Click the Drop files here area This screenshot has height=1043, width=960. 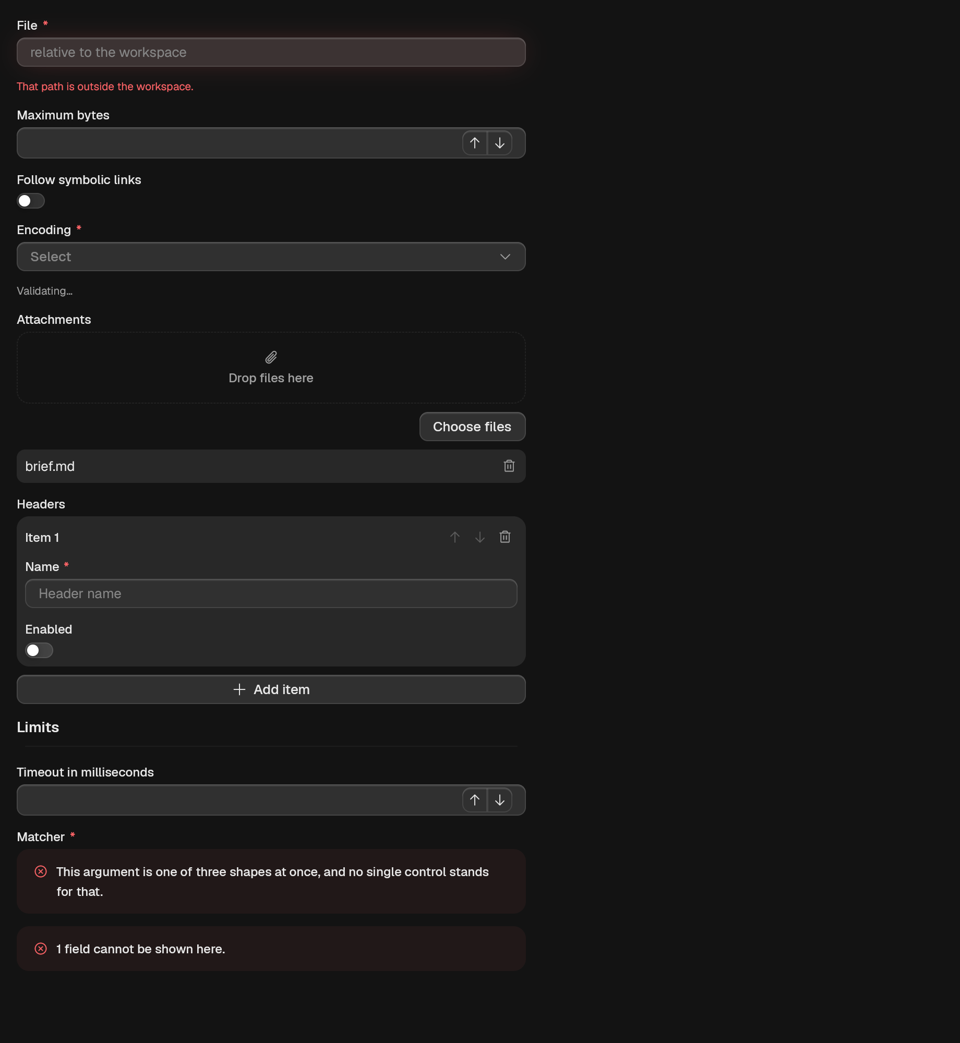point(271,368)
